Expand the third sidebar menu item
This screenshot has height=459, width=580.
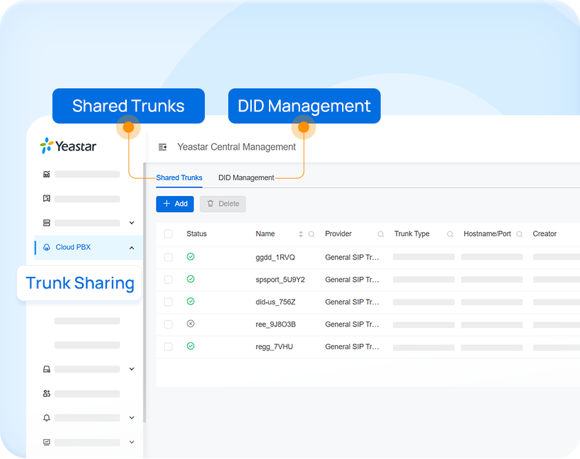click(131, 222)
